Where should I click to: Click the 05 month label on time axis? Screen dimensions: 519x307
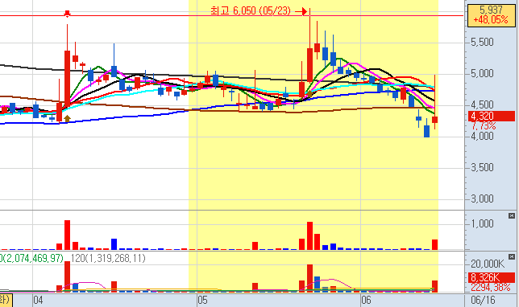coord(202,301)
